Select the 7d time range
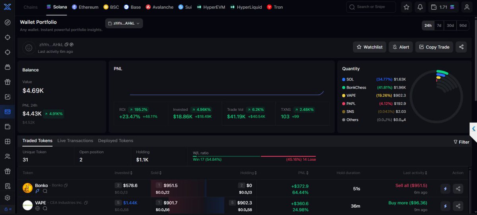 439,25
